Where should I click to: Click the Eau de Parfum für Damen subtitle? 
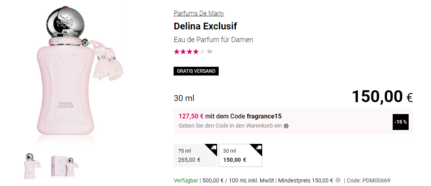coord(214,40)
